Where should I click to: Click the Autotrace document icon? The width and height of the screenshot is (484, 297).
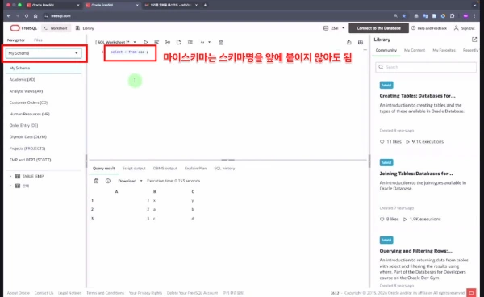click(x=179, y=42)
